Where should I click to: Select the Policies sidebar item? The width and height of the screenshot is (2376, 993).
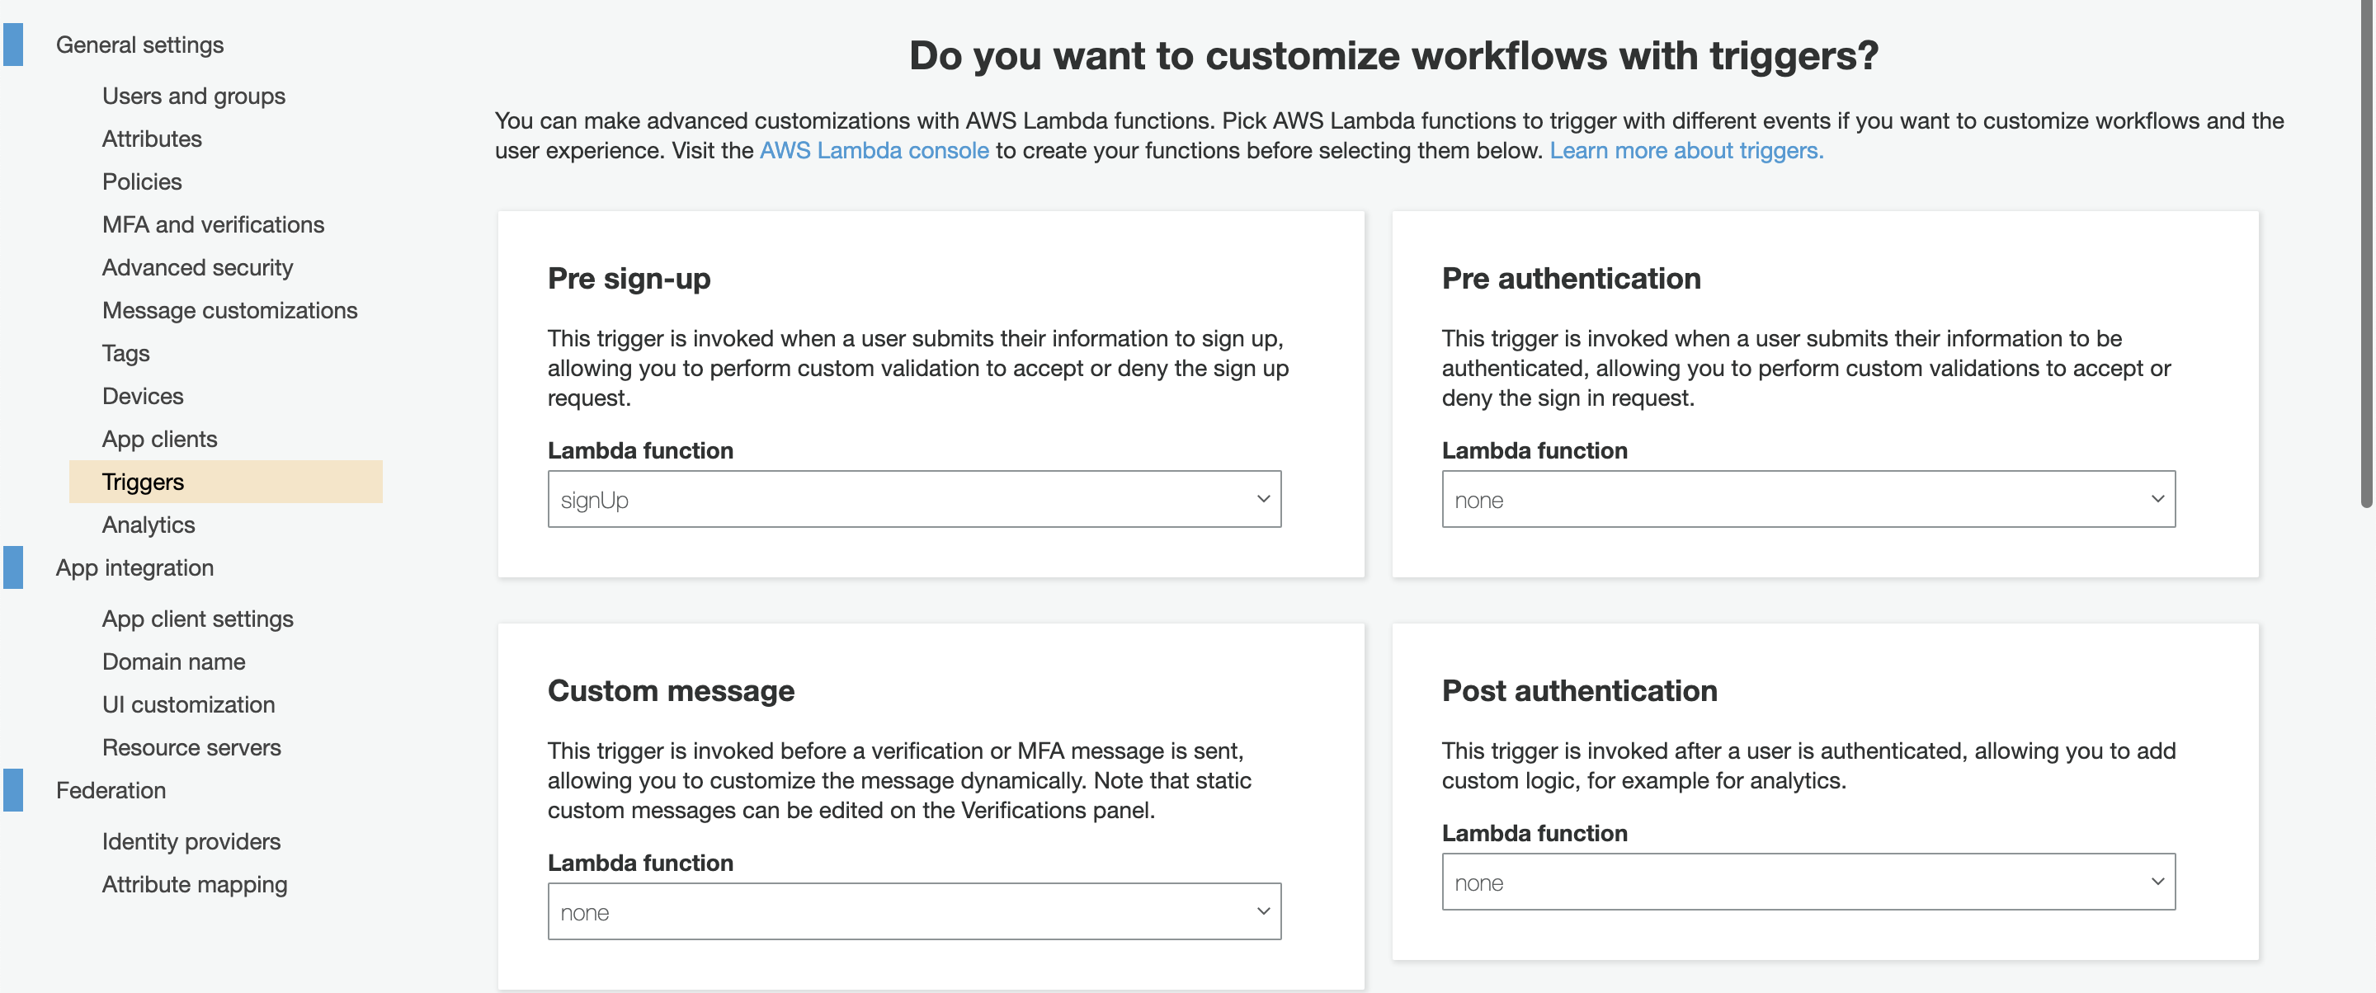[139, 179]
